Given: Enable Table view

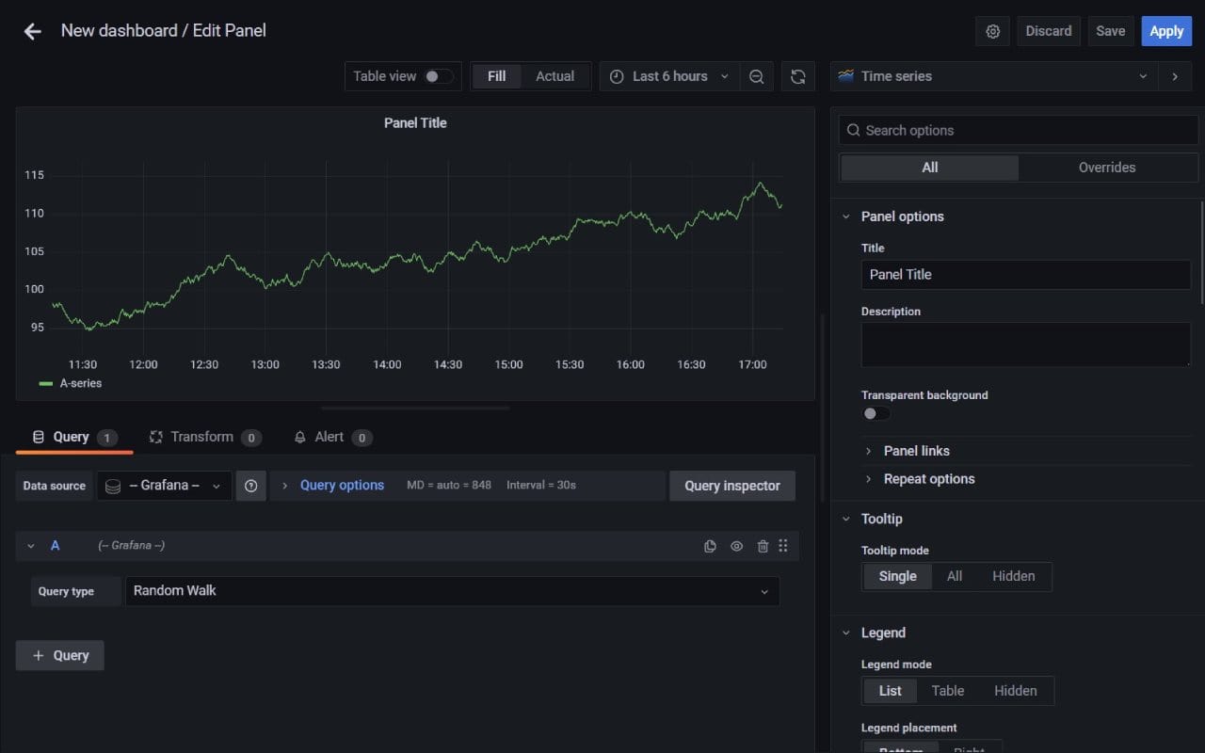Looking at the screenshot, I should click(434, 76).
